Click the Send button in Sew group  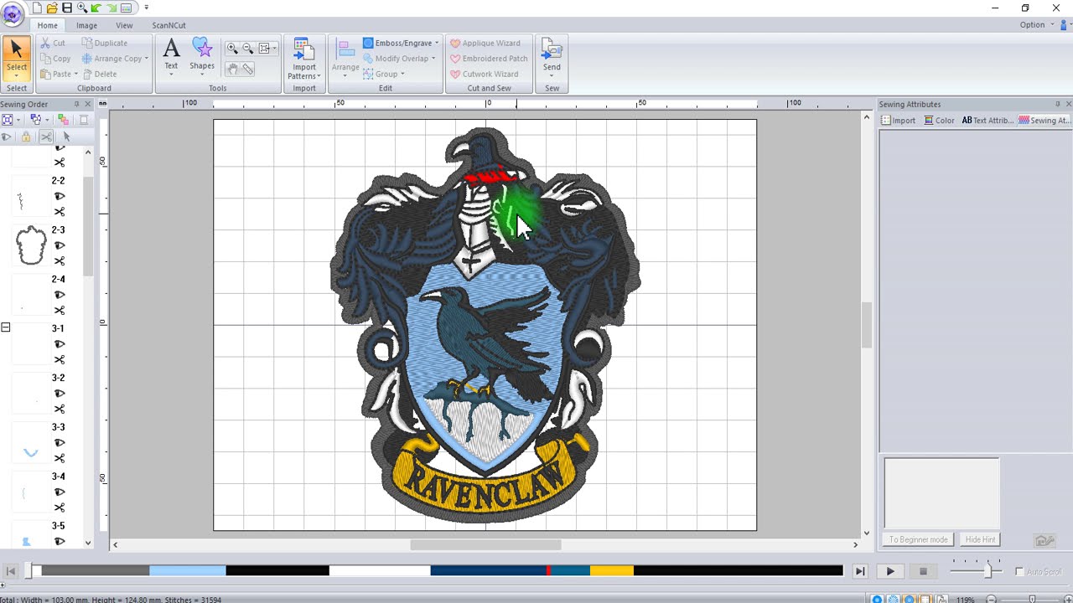point(552,57)
